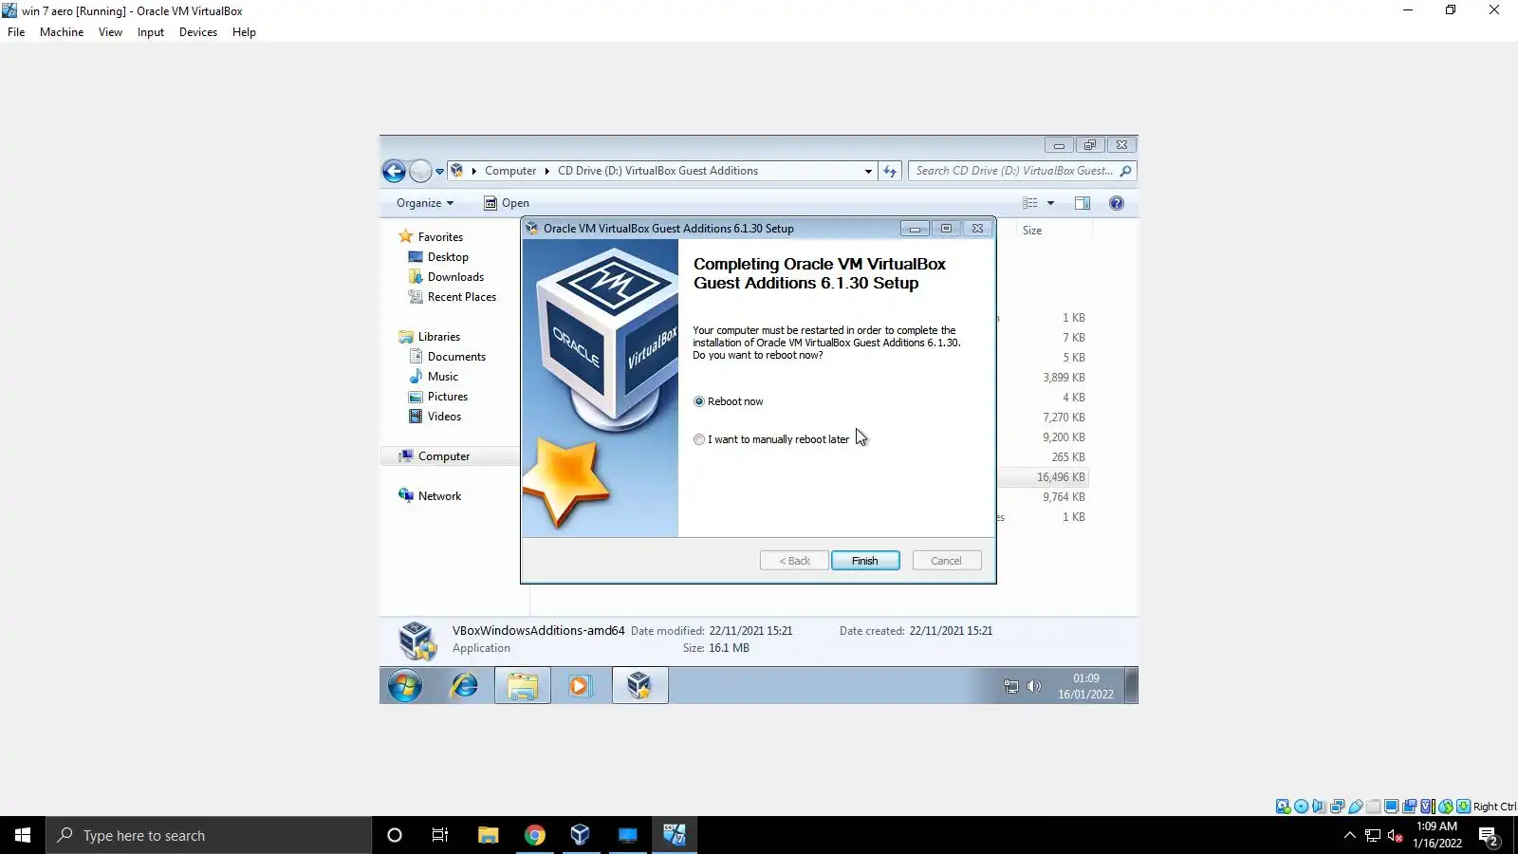Open the Input menu
Image resolution: width=1518 pixels, height=854 pixels.
tap(151, 32)
